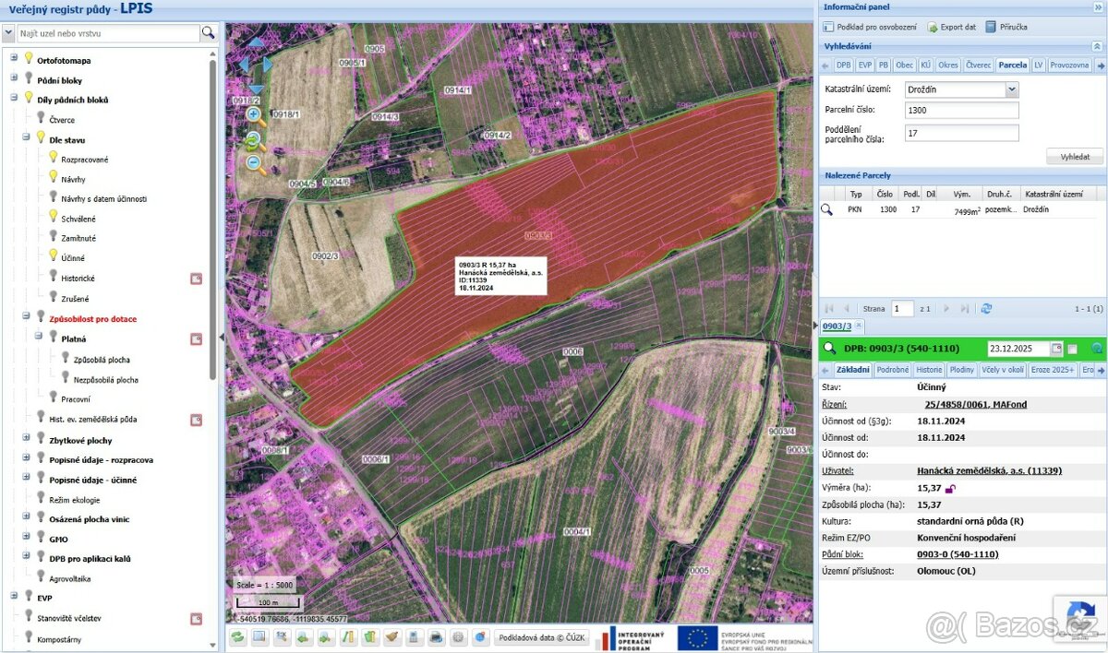Pan the map right with arrow
This screenshot has height=653, width=1108.
[269, 65]
